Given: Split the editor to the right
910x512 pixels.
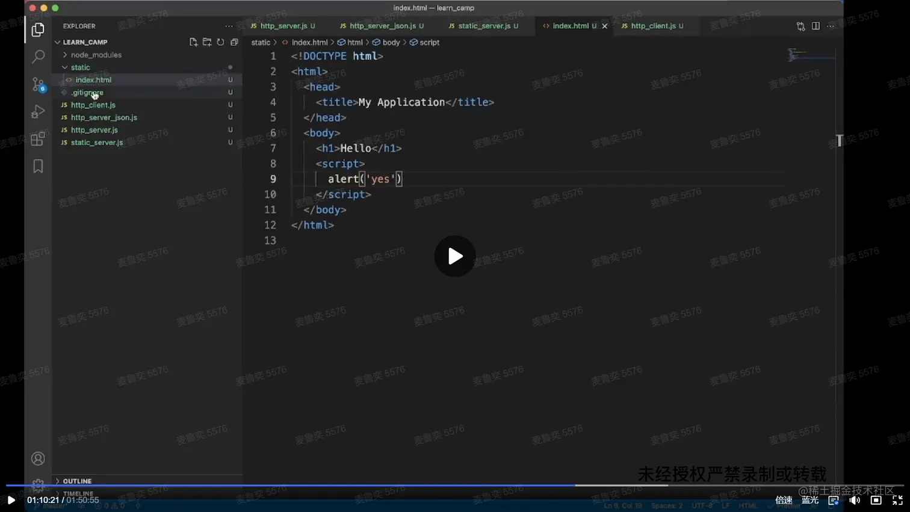Looking at the screenshot, I should point(816,26).
